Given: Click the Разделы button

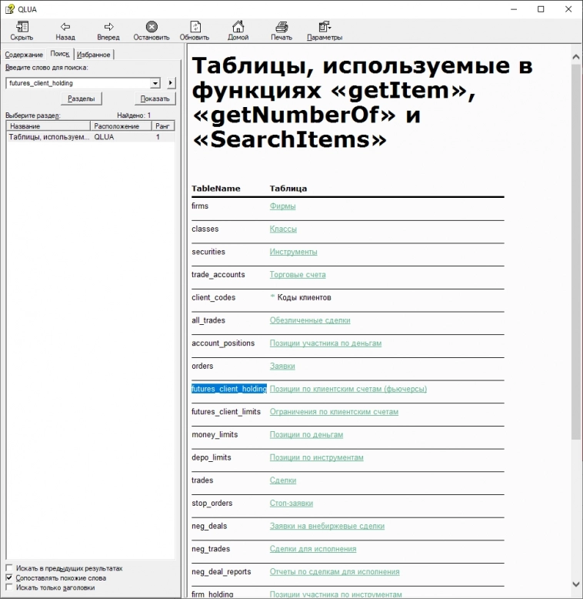Looking at the screenshot, I should [x=81, y=99].
